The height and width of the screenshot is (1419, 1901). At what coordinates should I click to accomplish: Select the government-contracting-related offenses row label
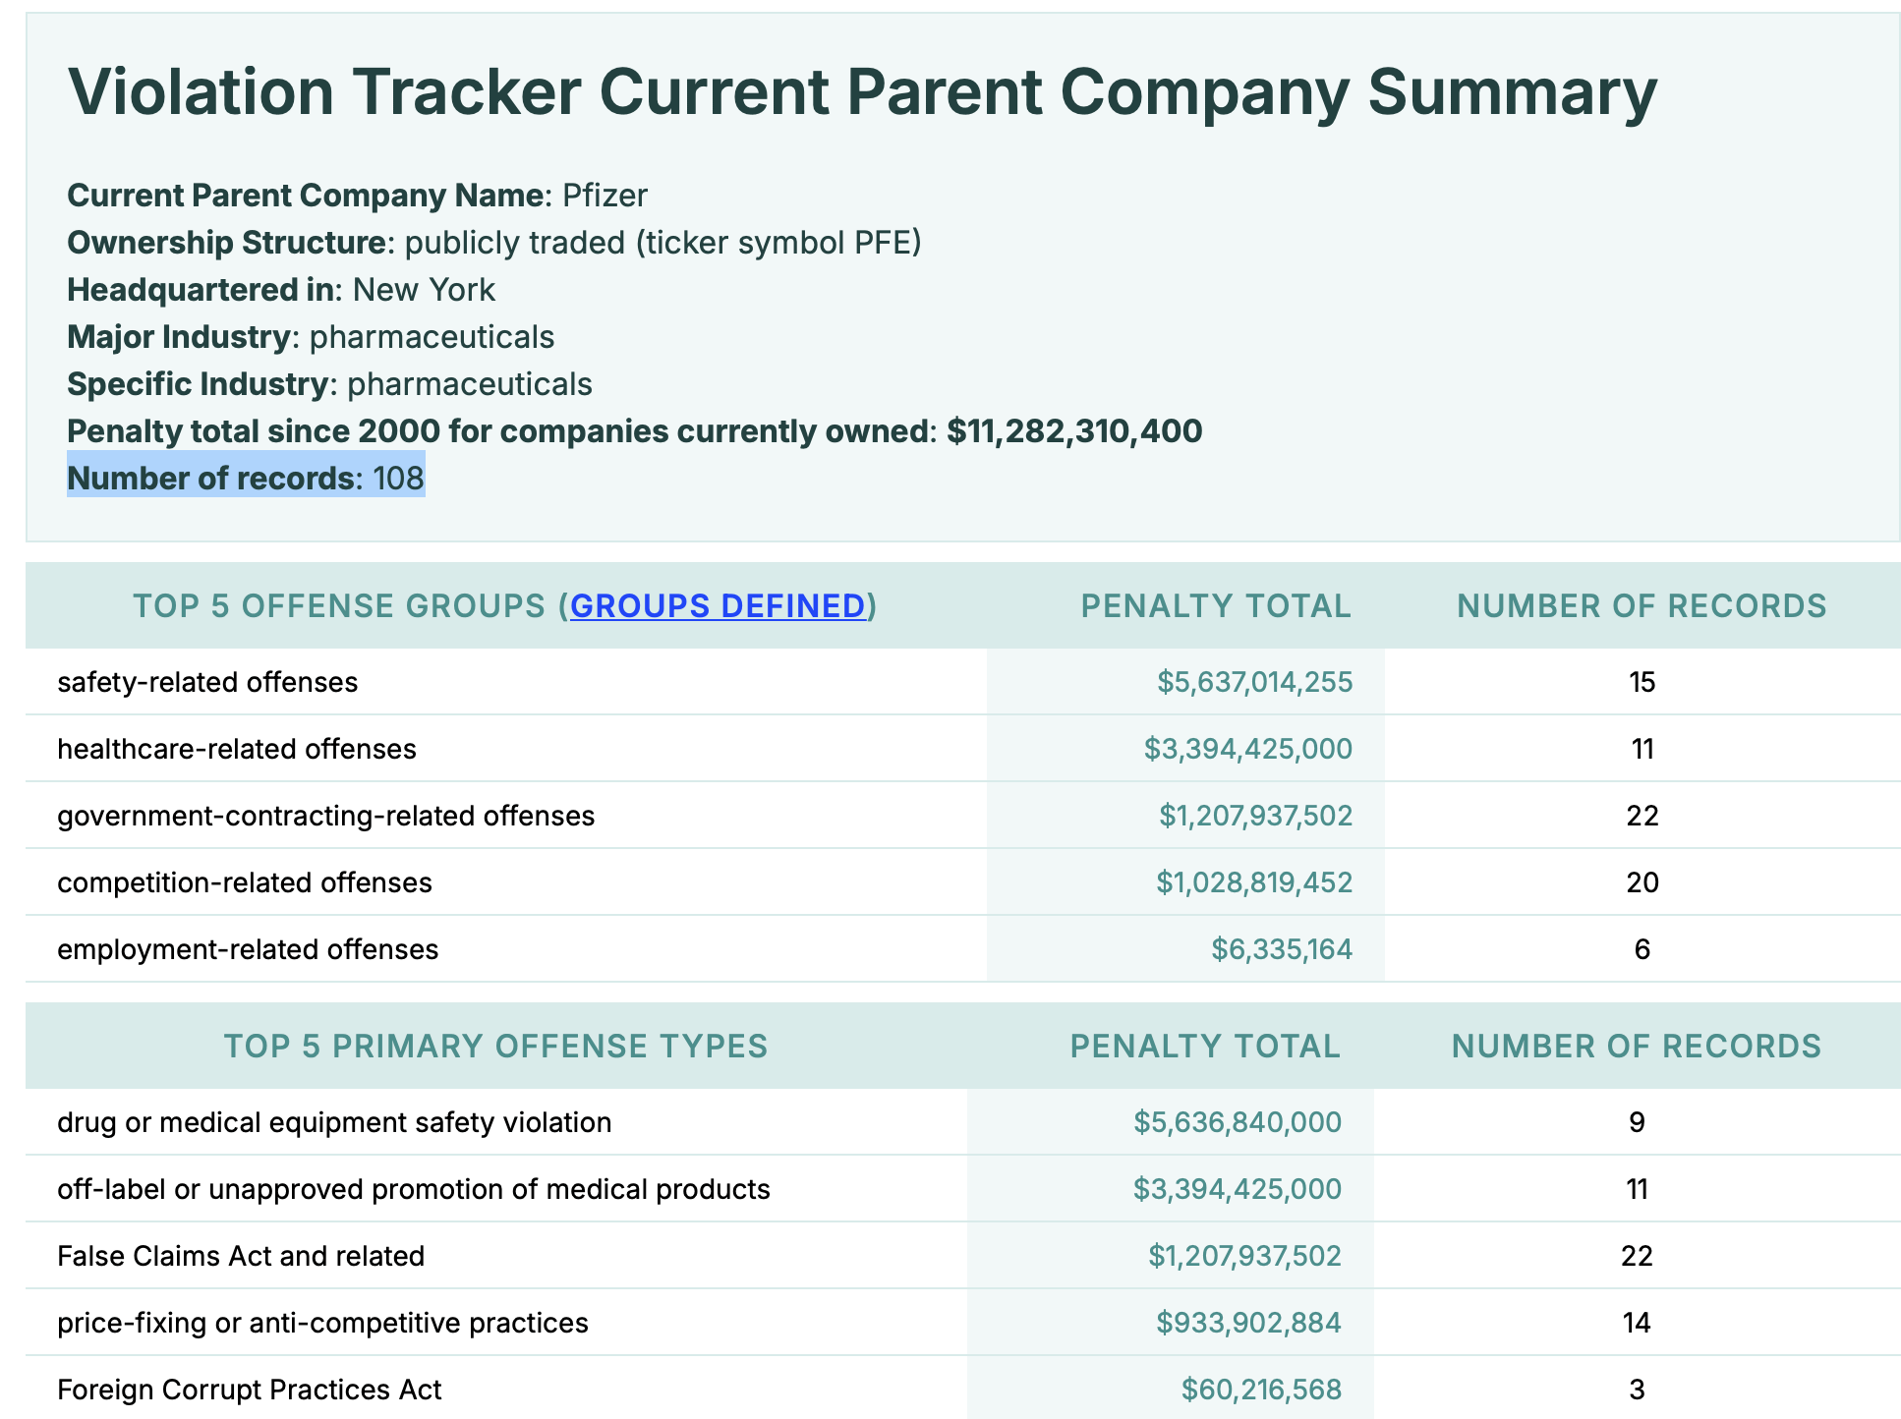click(326, 816)
